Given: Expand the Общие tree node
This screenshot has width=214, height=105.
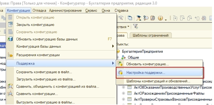Looking at the screenshot, I should (x=117, y=57).
